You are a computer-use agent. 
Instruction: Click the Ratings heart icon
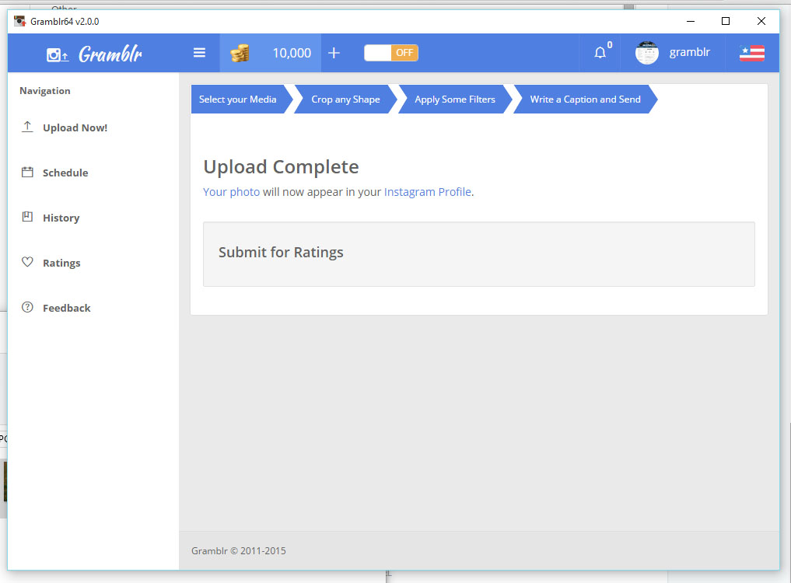(x=27, y=263)
